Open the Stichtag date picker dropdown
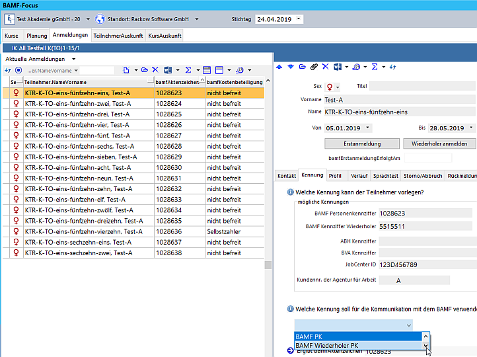The width and height of the screenshot is (477, 357). tap(299, 19)
